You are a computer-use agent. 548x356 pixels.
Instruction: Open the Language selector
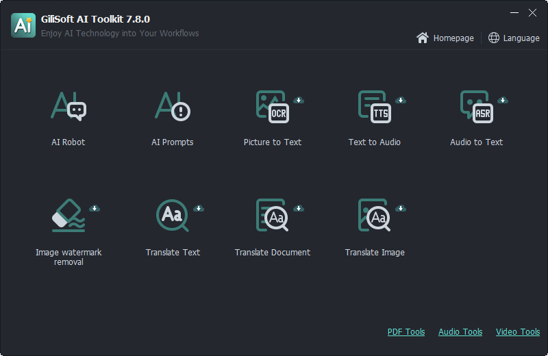point(514,38)
